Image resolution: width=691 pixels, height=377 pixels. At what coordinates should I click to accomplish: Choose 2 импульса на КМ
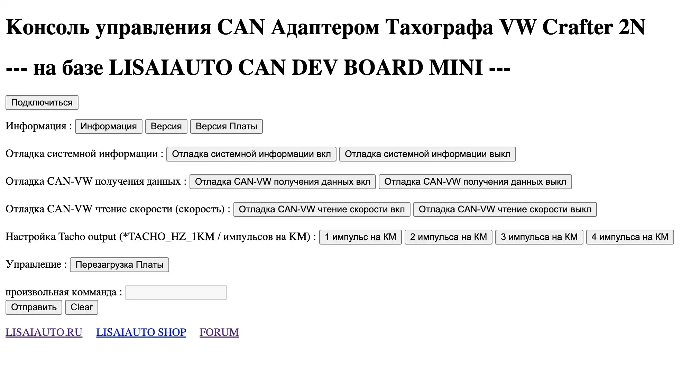click(x=448, y=237)
